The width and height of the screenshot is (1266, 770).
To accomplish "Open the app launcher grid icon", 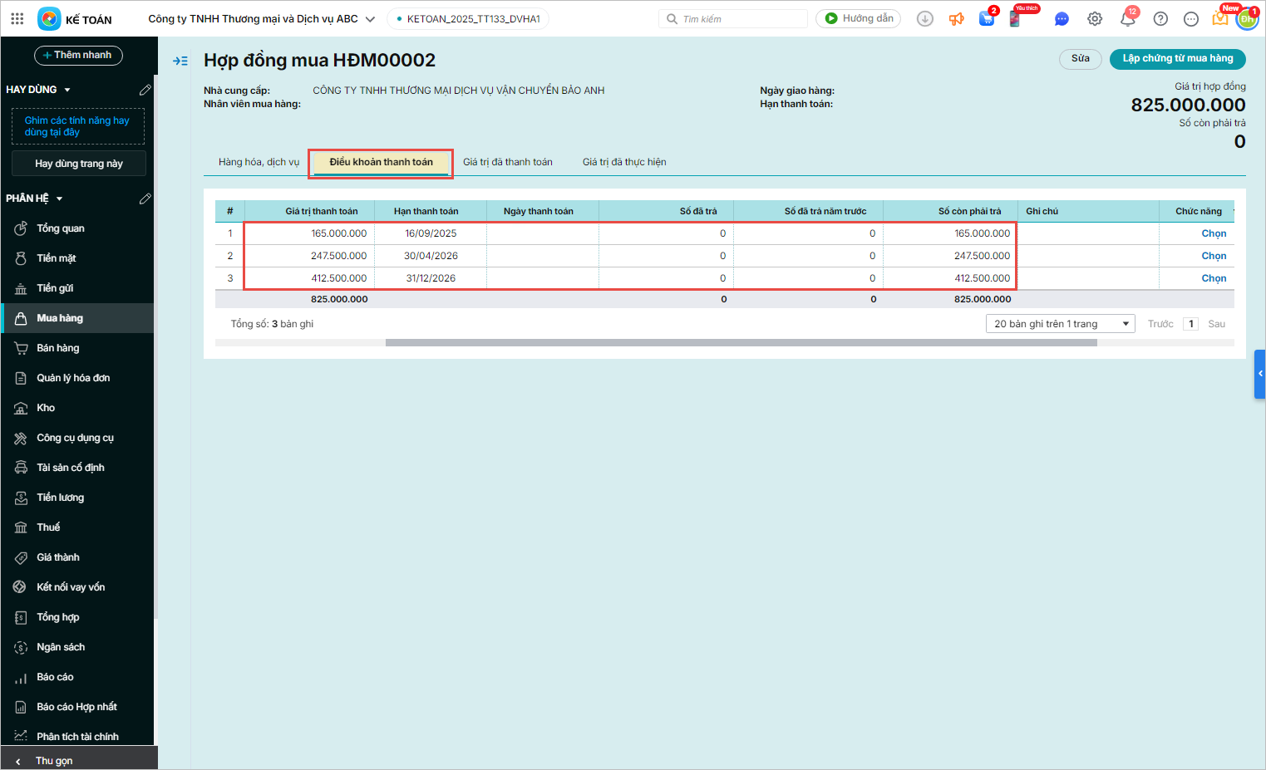I will [x=17, y=18].
